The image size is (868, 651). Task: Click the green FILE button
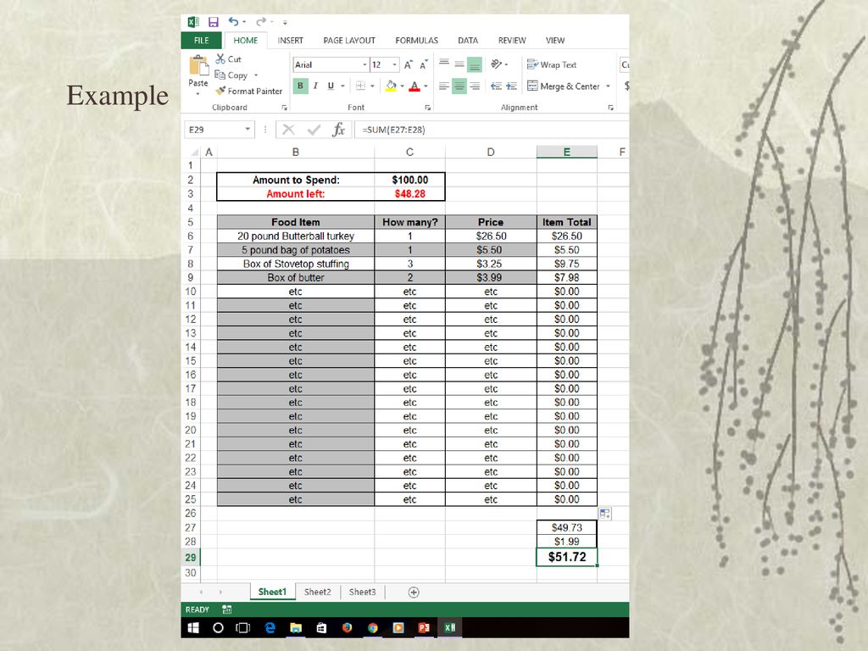click(x=201, y=41)
